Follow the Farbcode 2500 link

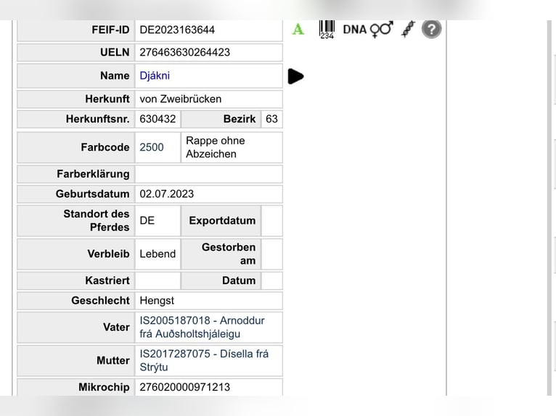click(x=152, y=147)
